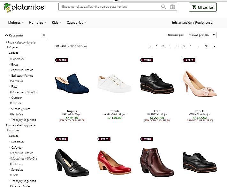This screenshot has width=227, height=187.
Task: Click the Platanitos logo
Action: (24, 8)
